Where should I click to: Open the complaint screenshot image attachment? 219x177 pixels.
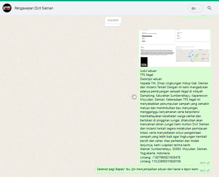point(175,48)
